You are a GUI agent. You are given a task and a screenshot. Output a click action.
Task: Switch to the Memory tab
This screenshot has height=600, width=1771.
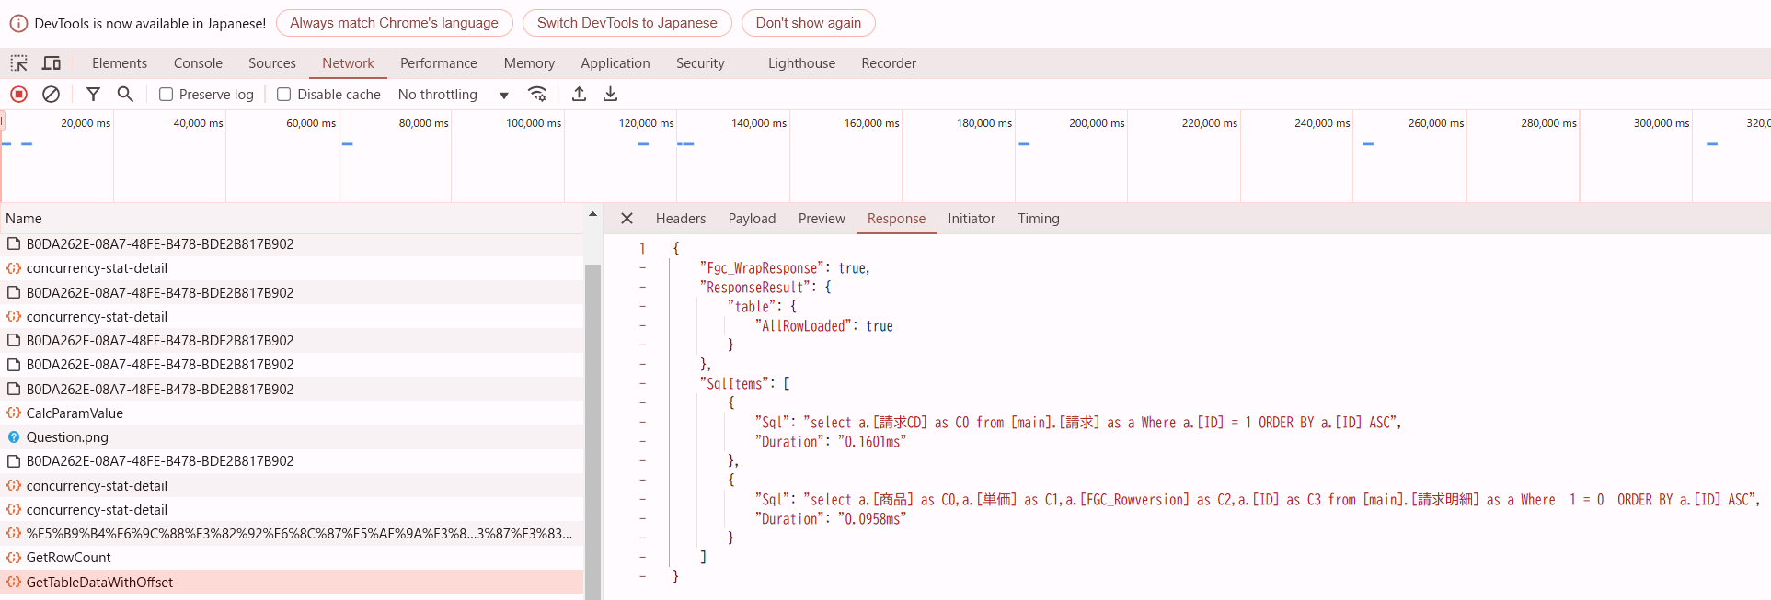[x=529, y=63]
